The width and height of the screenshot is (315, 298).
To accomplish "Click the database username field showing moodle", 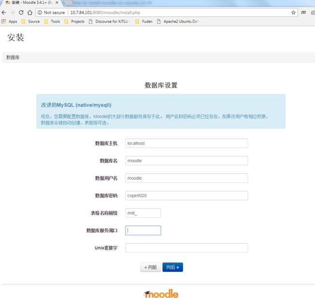I will (x=187, y=178).
